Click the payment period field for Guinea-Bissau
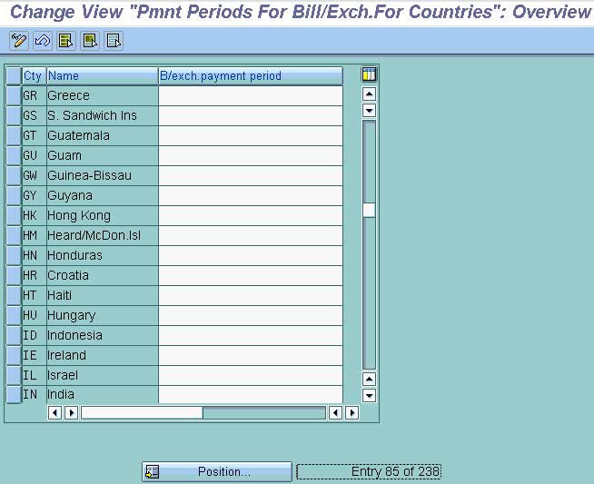Screen dimensions: 594x484 pyautogui.click(x=251, y=175)
